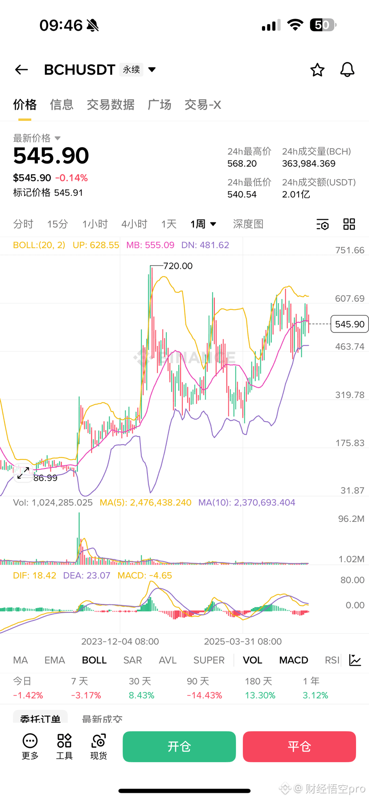Image resolution: width=369 pixels, height=800 pixels.
Task: Tap the 标记价格 545.91 text
Action: tap(48, 193)
